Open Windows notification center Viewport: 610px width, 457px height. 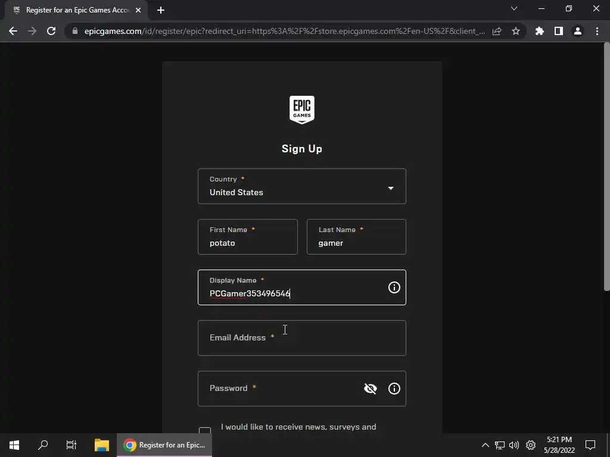[590, 445]
